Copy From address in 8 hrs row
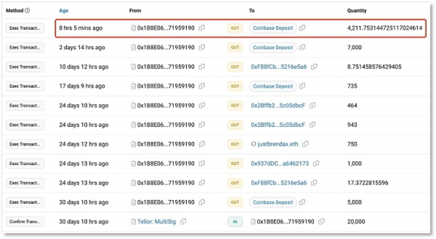Viewport: 436px width, 239px height. pos(202,28)
